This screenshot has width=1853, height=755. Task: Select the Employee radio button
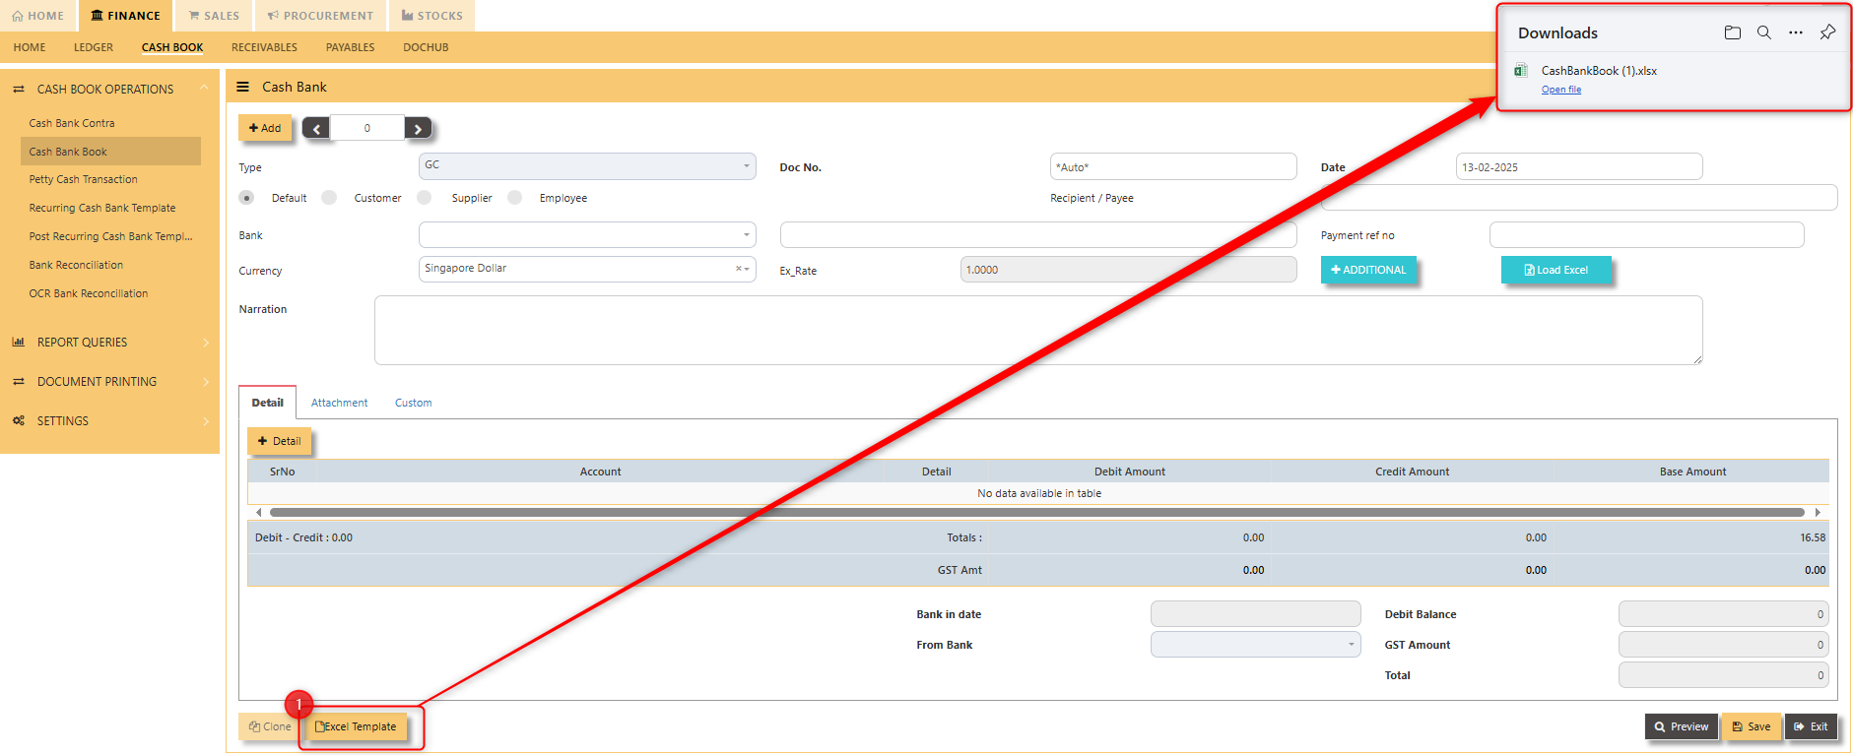tap(514, 198)
